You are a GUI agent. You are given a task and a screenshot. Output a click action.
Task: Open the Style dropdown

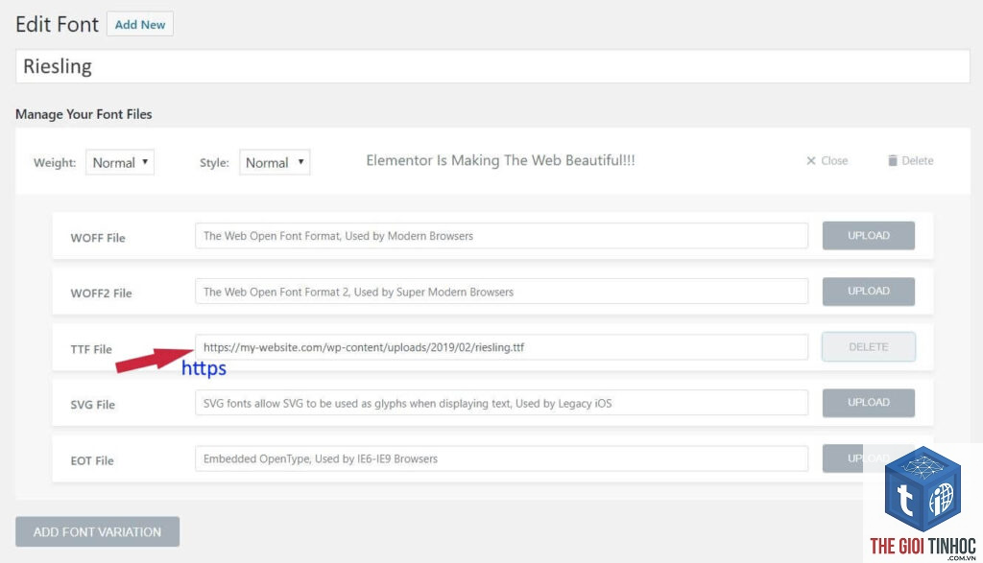[275, 162]
